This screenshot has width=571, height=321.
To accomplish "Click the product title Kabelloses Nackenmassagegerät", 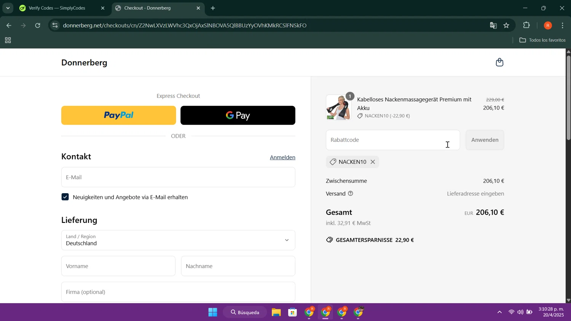I will 414,103.
